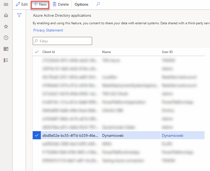This screenshot has height=171, width=210.
Task: Click Edit in the action bar
Action: (22, 4)
